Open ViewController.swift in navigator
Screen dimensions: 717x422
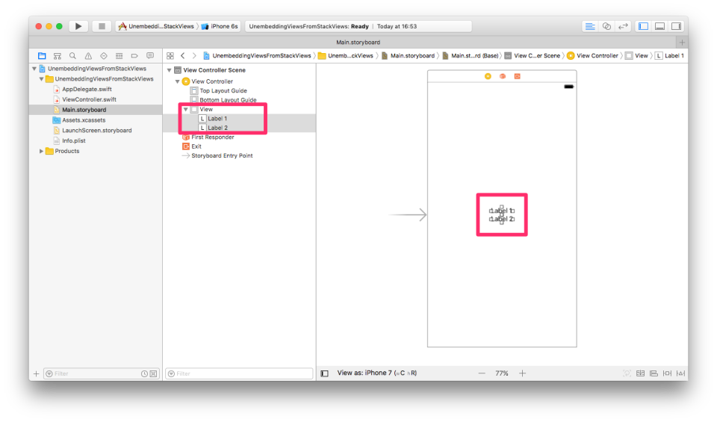(89, 99)
